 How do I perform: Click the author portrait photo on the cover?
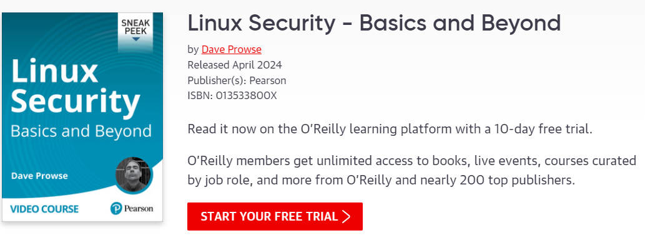pyautogui.click(x=133, y=175)
